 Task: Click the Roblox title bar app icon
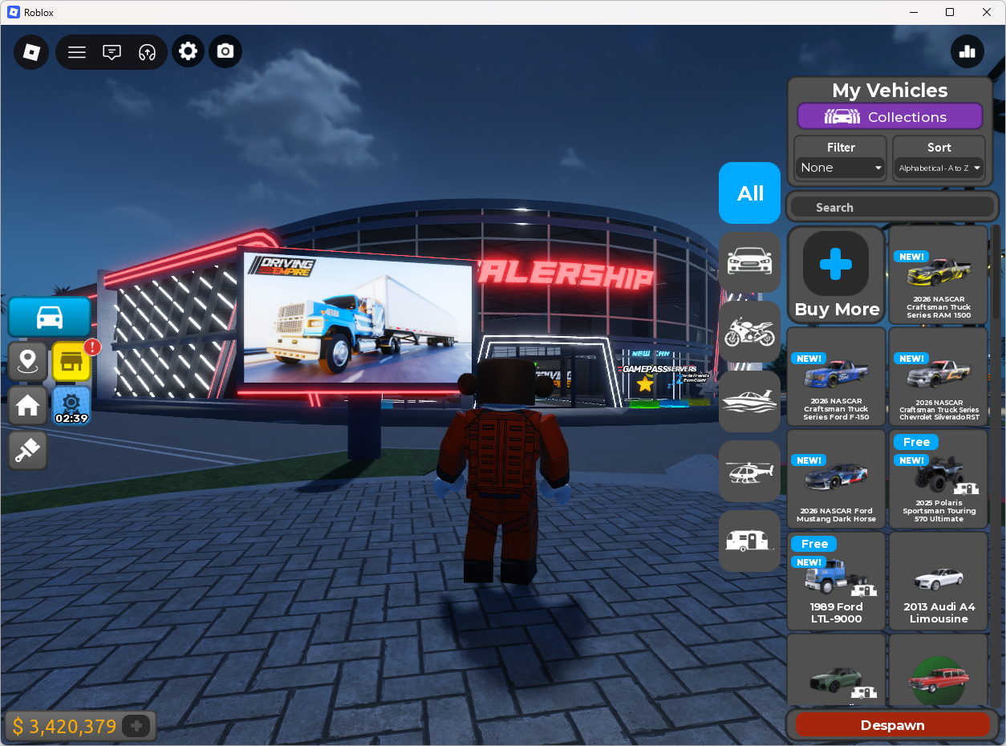coord(13,12)
